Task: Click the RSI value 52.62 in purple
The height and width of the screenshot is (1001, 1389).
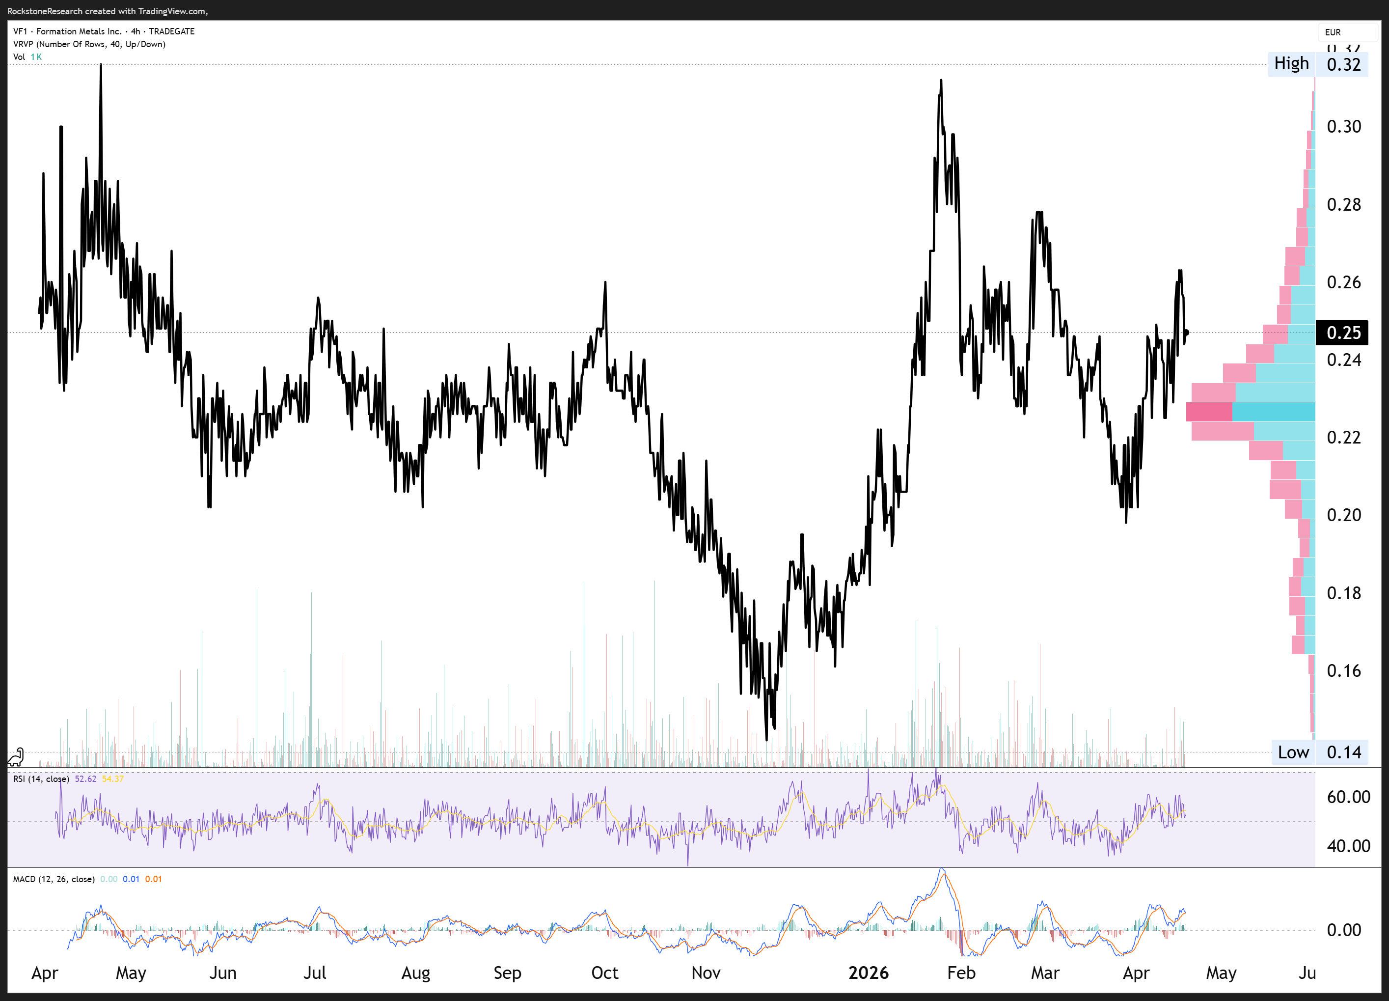Action: click(86, 779)
